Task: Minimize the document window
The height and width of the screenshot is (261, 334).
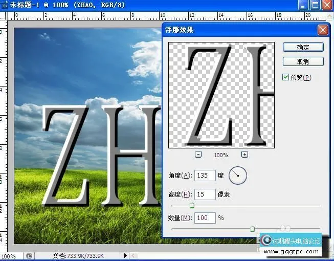Action: coord(303,5)
